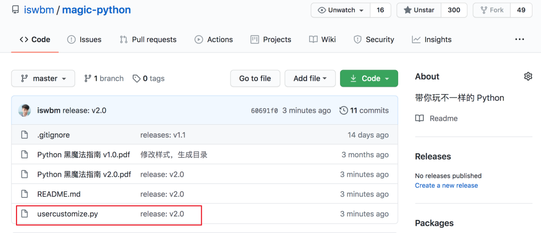Viewport: 541px width, 233px height.
Task: Switch to the Issues tab
Action: coord(84,40)
